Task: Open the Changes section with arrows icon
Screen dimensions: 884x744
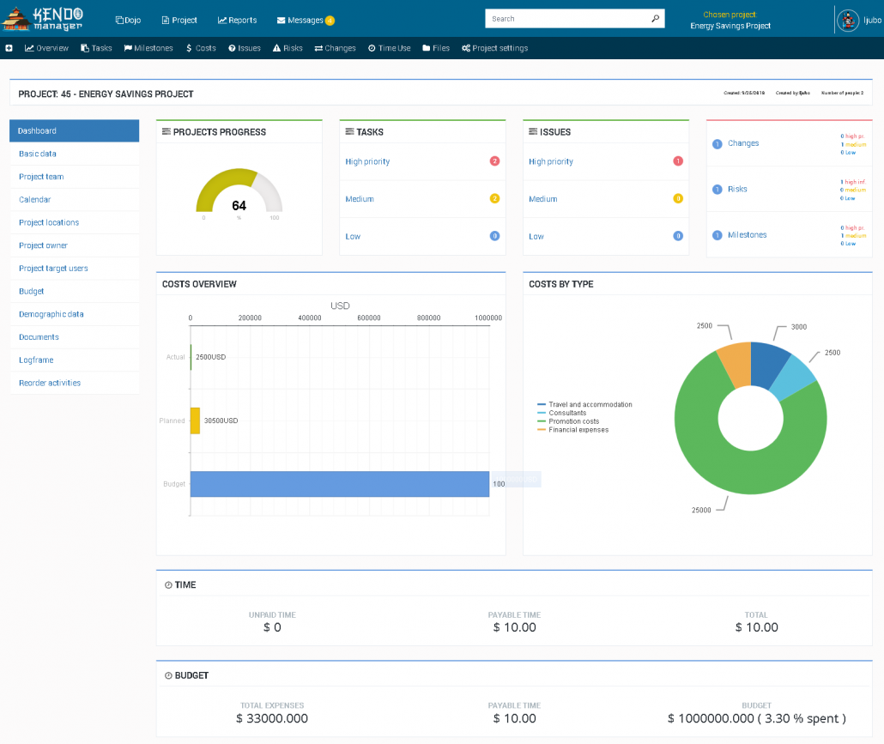Action: pos(320,48)
